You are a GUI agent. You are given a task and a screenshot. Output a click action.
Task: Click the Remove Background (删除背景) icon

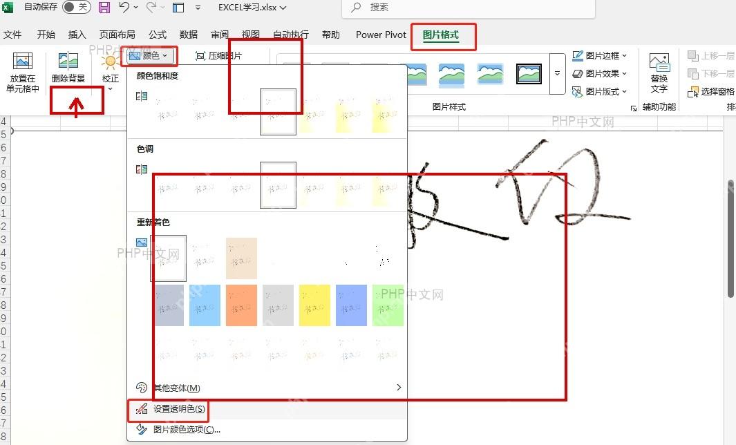point(68,61)
